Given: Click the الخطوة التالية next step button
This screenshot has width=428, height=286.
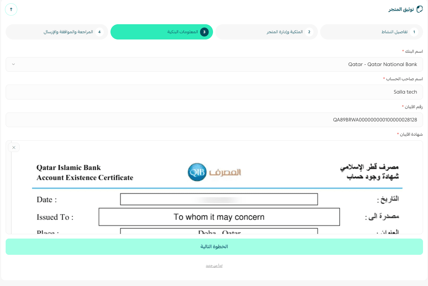Looking at the screenshot, I should [214, 247].
